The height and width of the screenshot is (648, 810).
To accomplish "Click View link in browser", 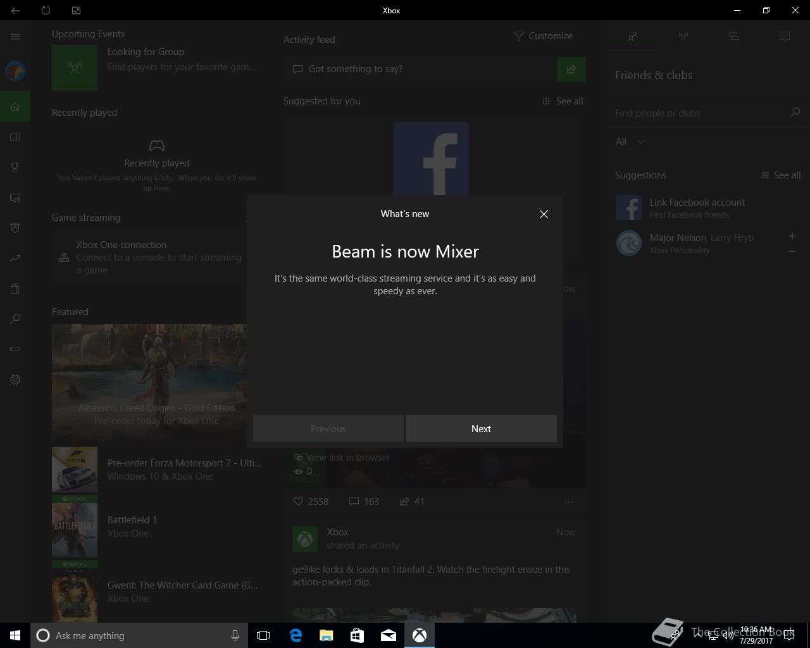I will pos(342,457).
